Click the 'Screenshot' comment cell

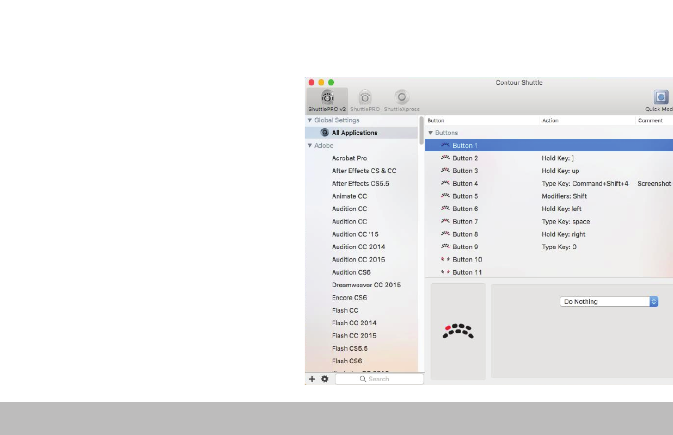(x=654, y=184)
